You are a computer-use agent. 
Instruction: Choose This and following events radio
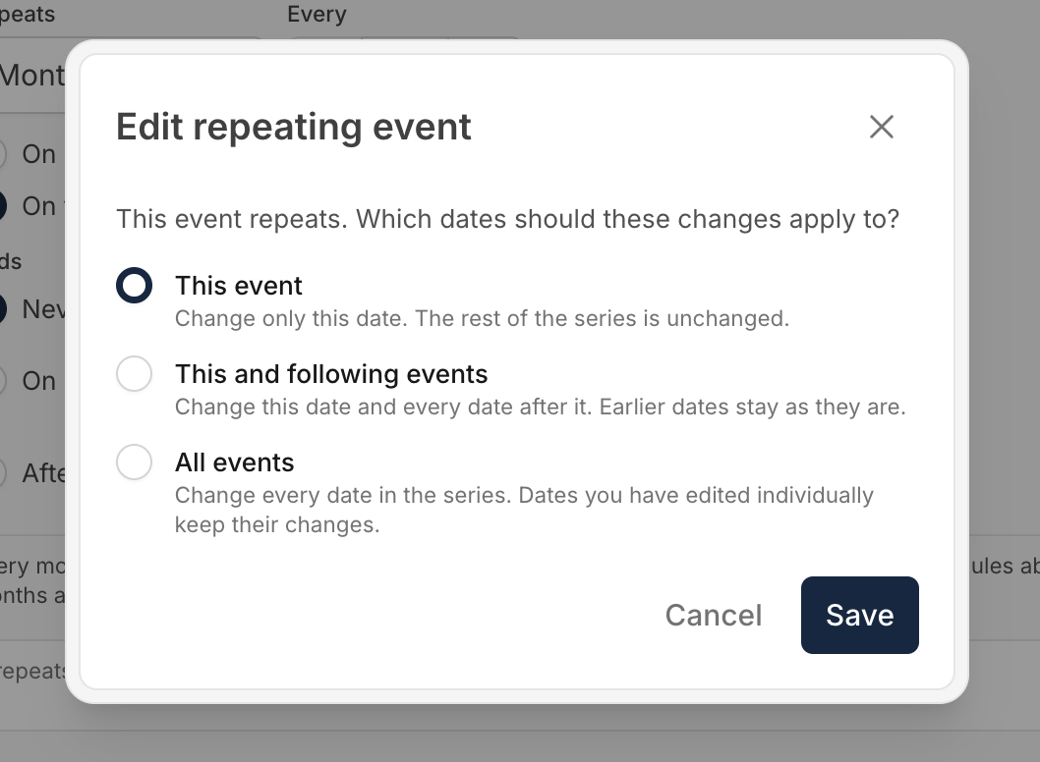coord(134,374)
